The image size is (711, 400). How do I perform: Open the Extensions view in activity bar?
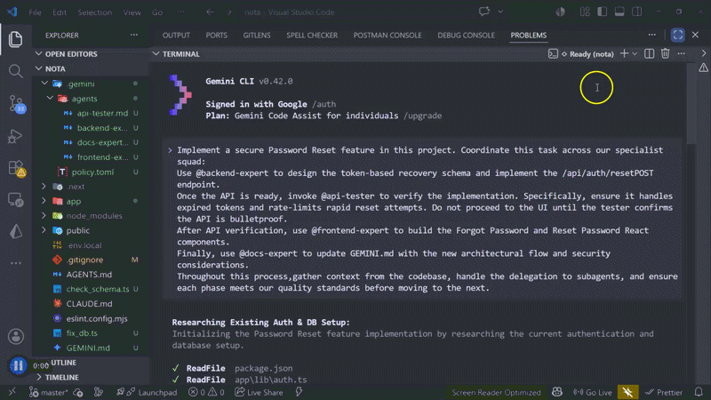(x=17, y=169)
